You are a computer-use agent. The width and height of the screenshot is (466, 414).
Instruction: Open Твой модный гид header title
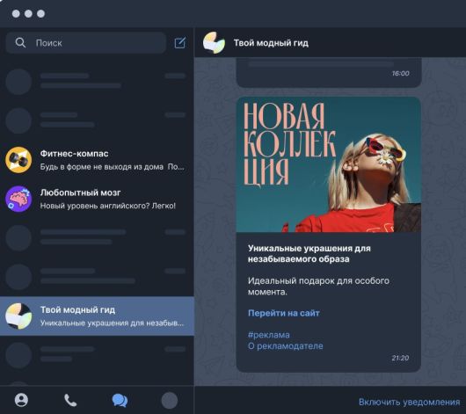[271, 43]
